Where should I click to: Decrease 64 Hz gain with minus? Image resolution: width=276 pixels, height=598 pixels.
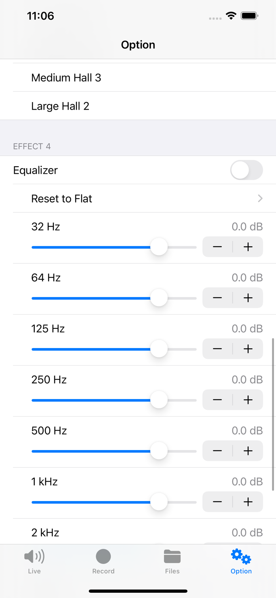pos(217,298)
